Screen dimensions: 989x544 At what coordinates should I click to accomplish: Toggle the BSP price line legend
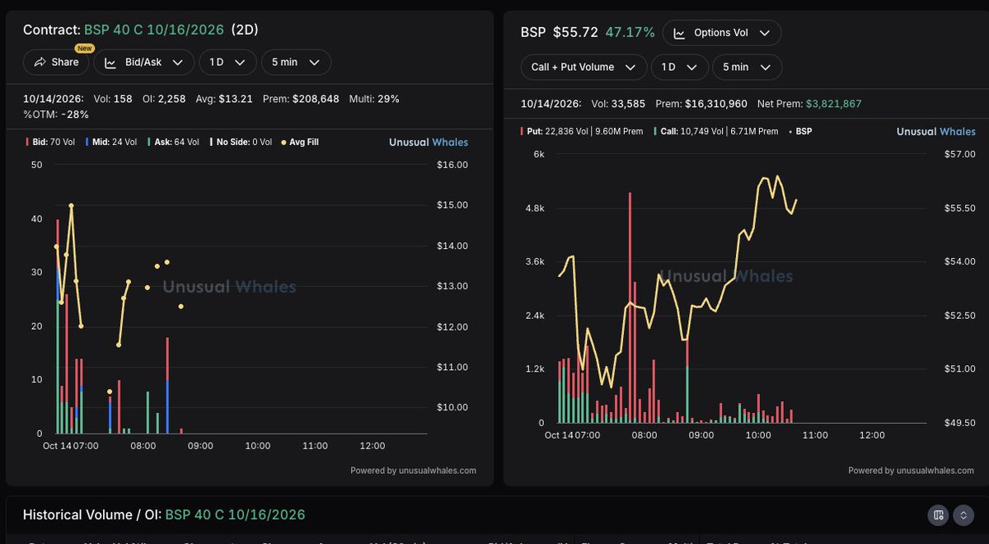point(799,131)
